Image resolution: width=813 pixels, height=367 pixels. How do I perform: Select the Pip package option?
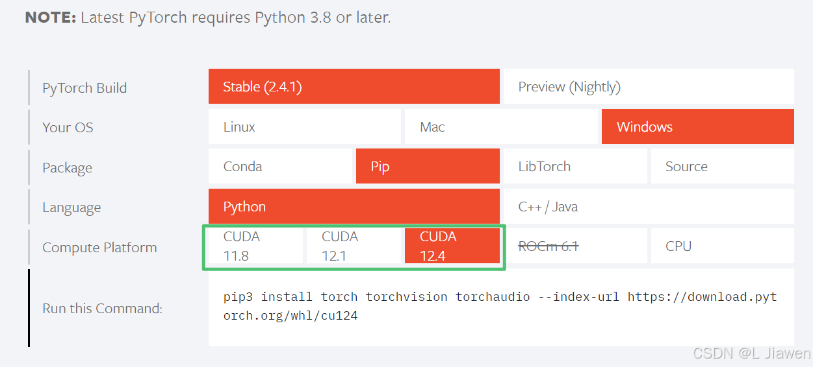pos(428,166)
